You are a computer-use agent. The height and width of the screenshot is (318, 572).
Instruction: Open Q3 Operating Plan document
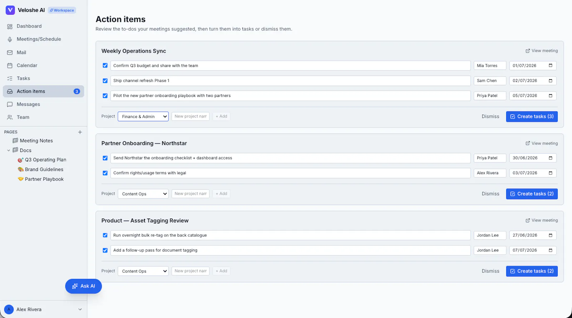45,160
